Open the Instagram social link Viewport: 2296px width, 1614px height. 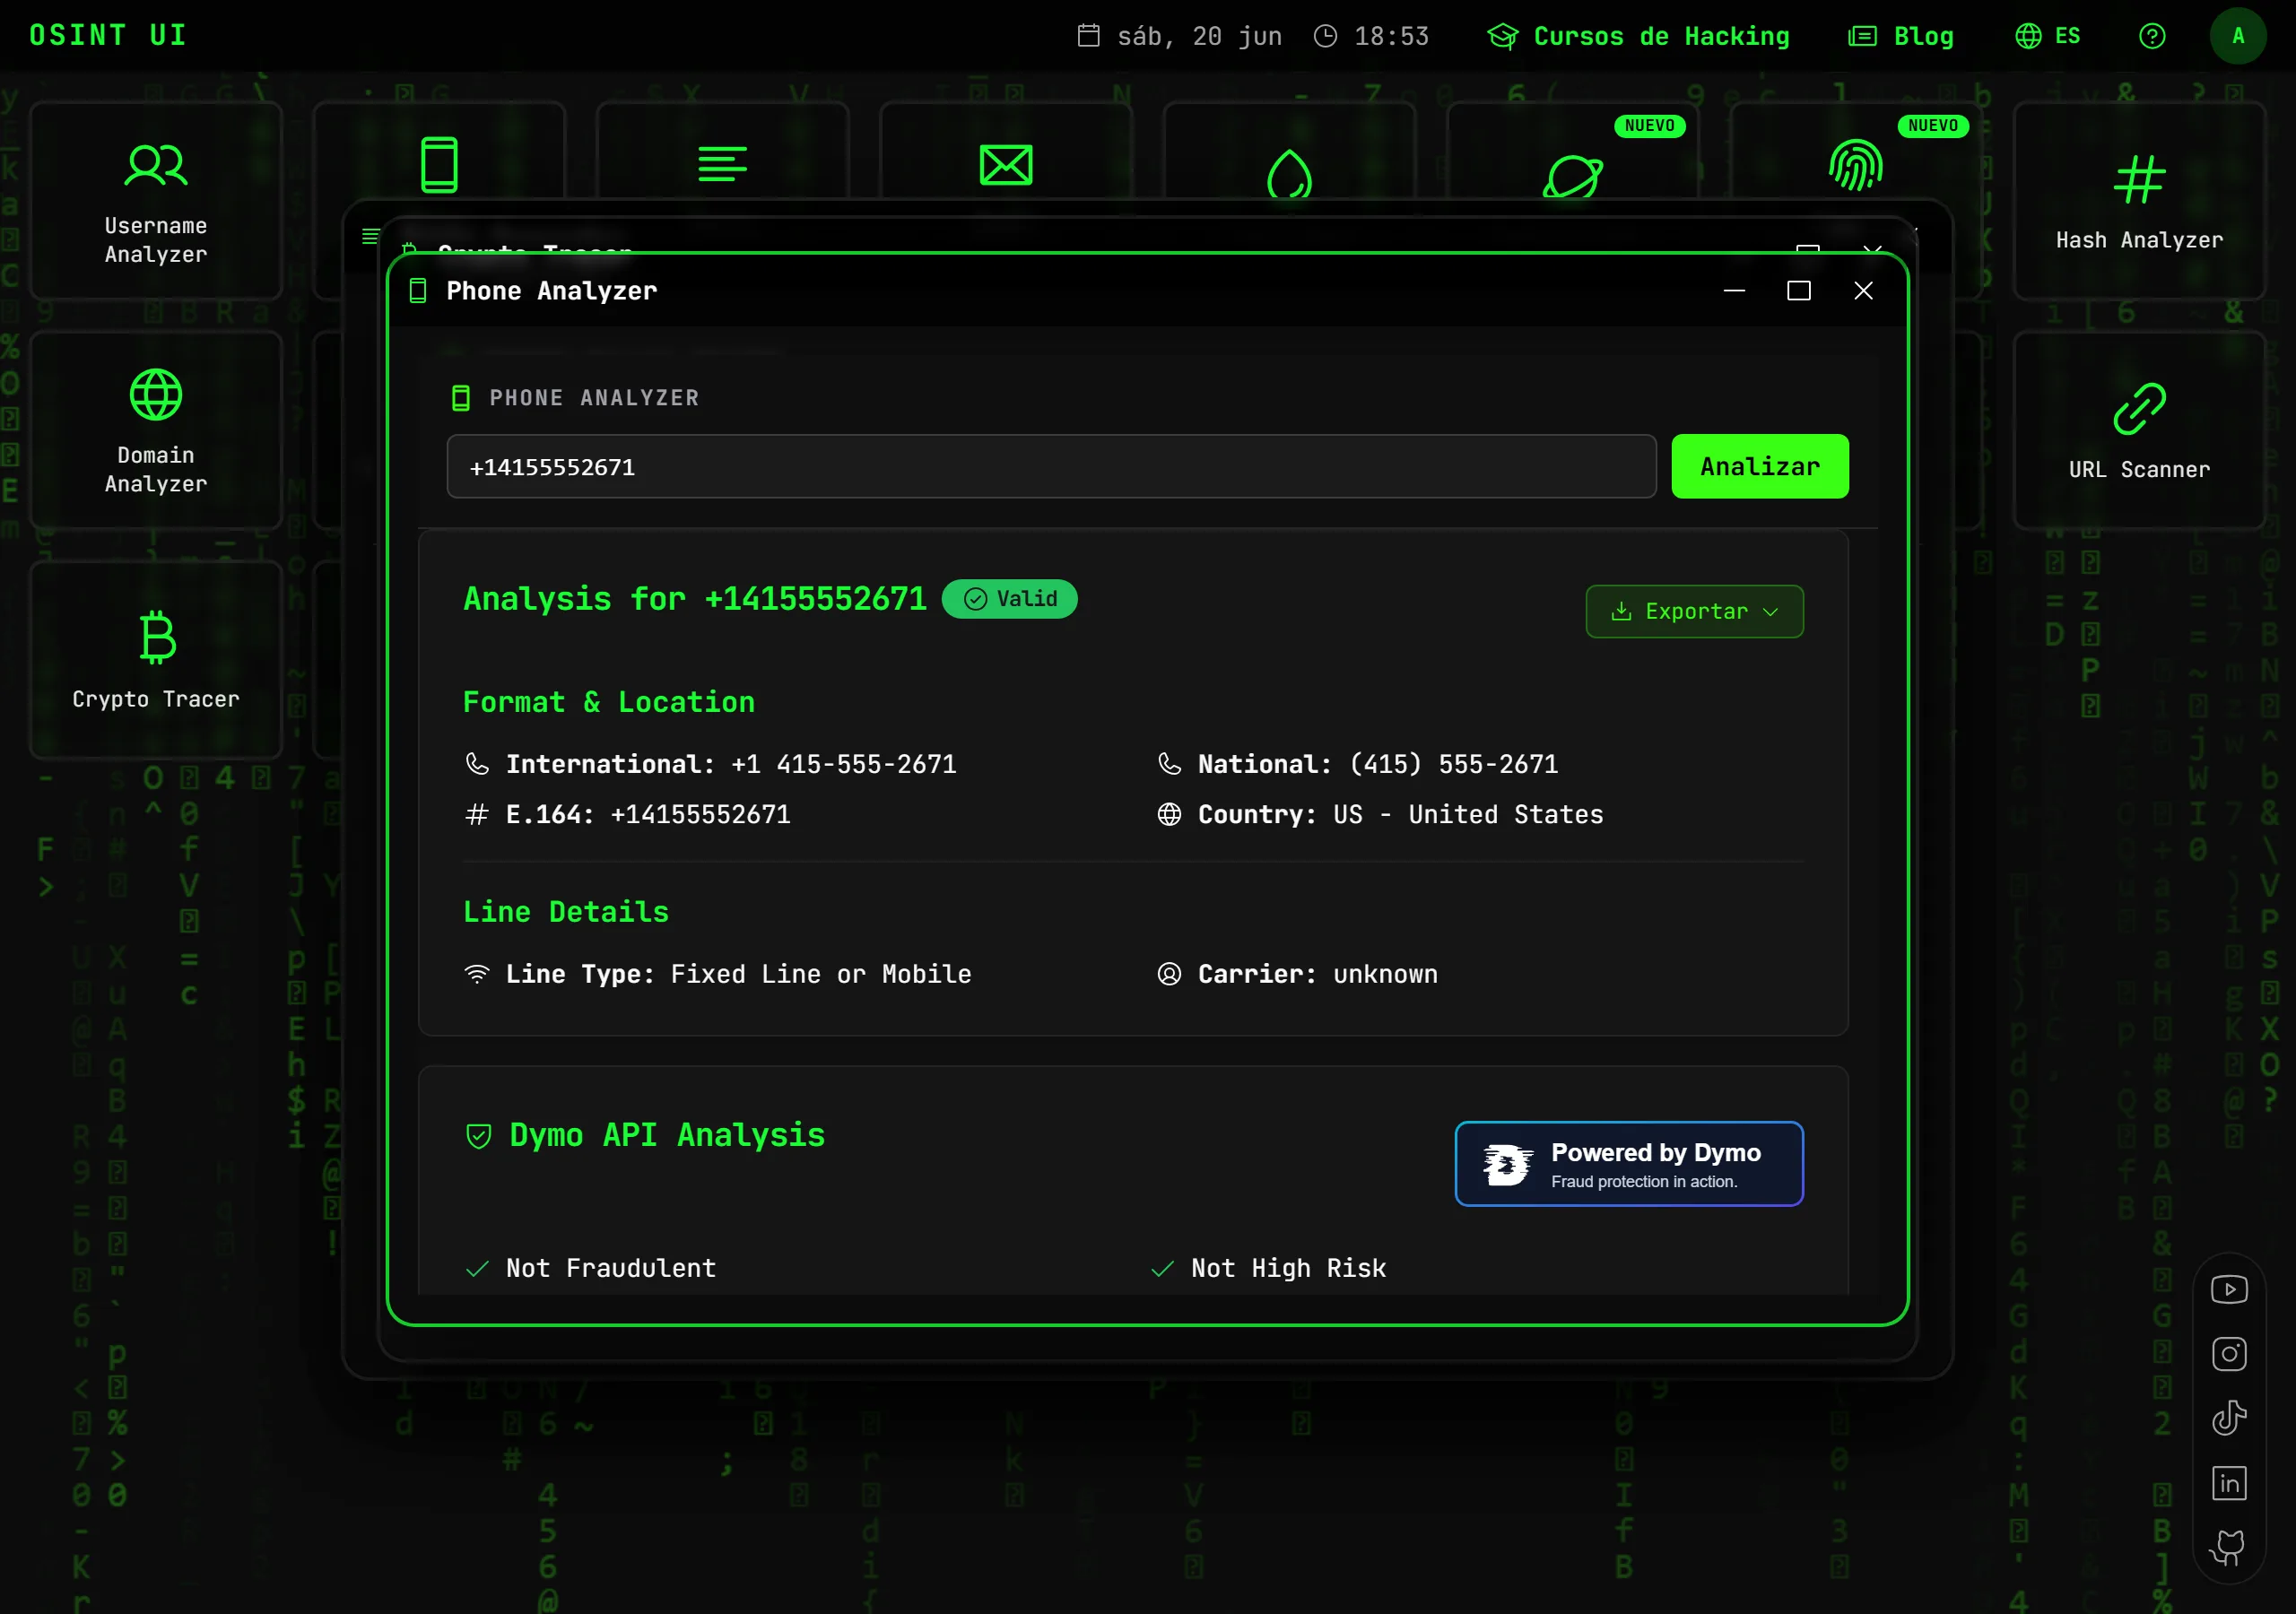2229,1353
